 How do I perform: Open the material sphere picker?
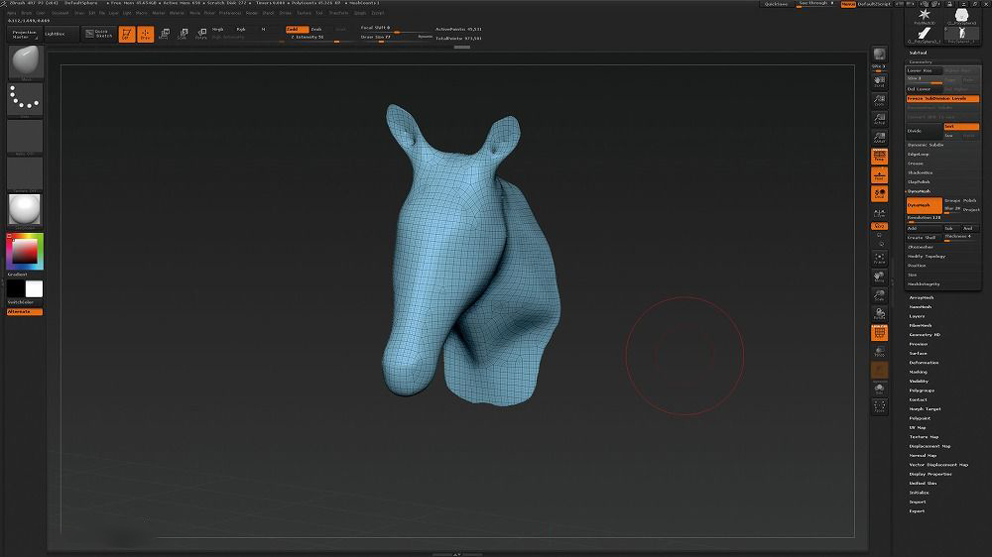25,209
